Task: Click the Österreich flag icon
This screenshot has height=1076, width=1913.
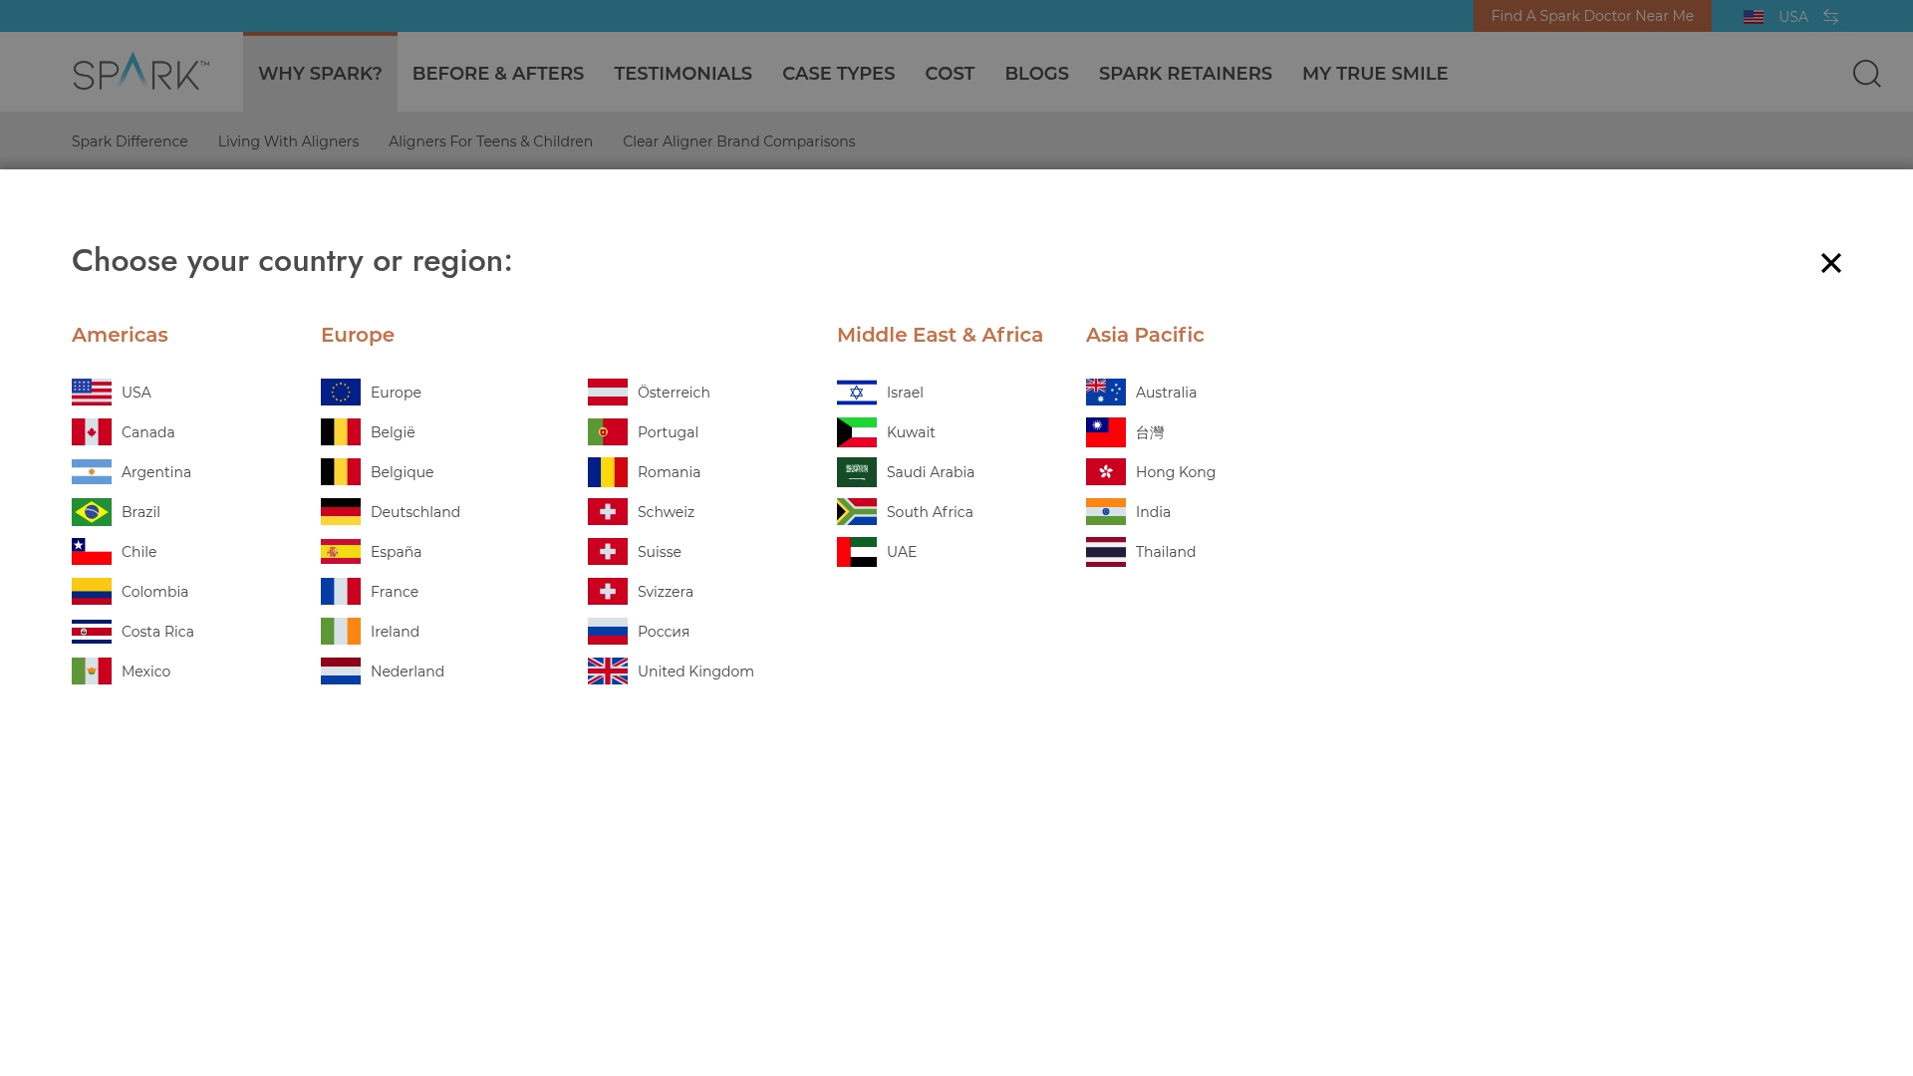Action: tap(608, 393)
